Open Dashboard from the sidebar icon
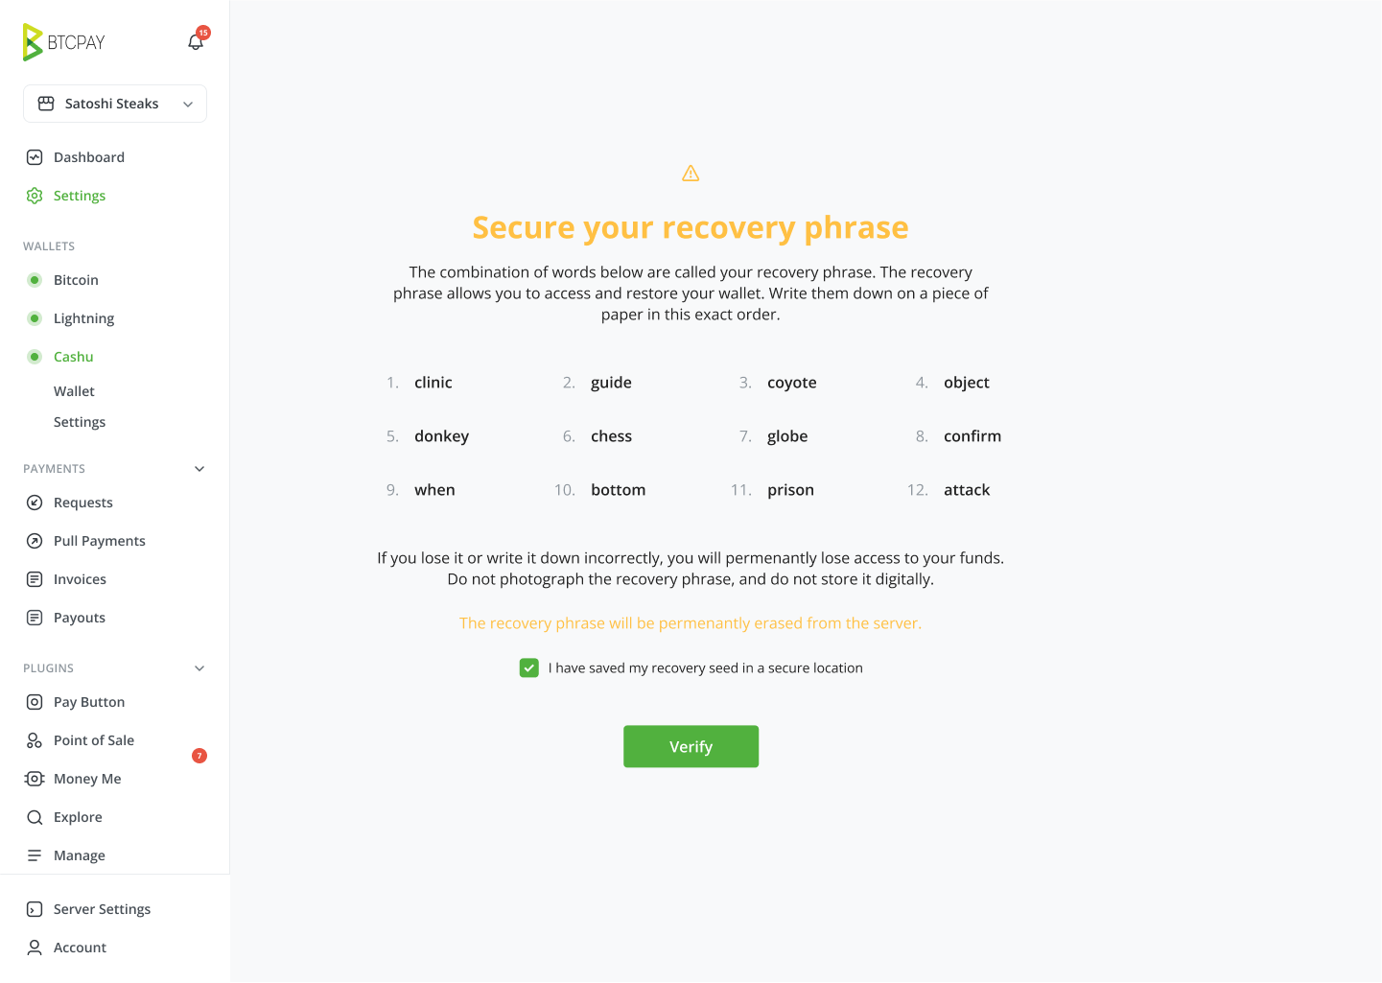This screenshot has width=1382, height=983. tap(35, 157)
